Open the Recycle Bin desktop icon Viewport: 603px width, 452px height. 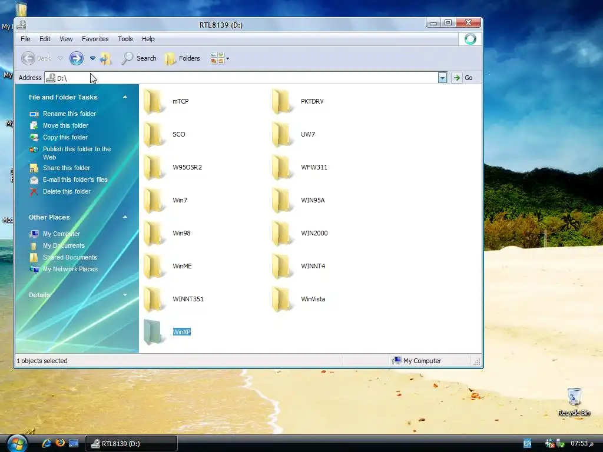pyautogui.click(x=574, y=401)
